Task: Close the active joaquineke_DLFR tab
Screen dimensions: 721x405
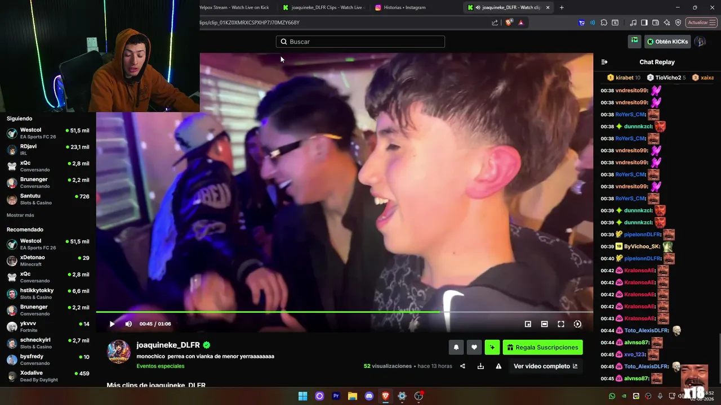Action: coord(548,7)
